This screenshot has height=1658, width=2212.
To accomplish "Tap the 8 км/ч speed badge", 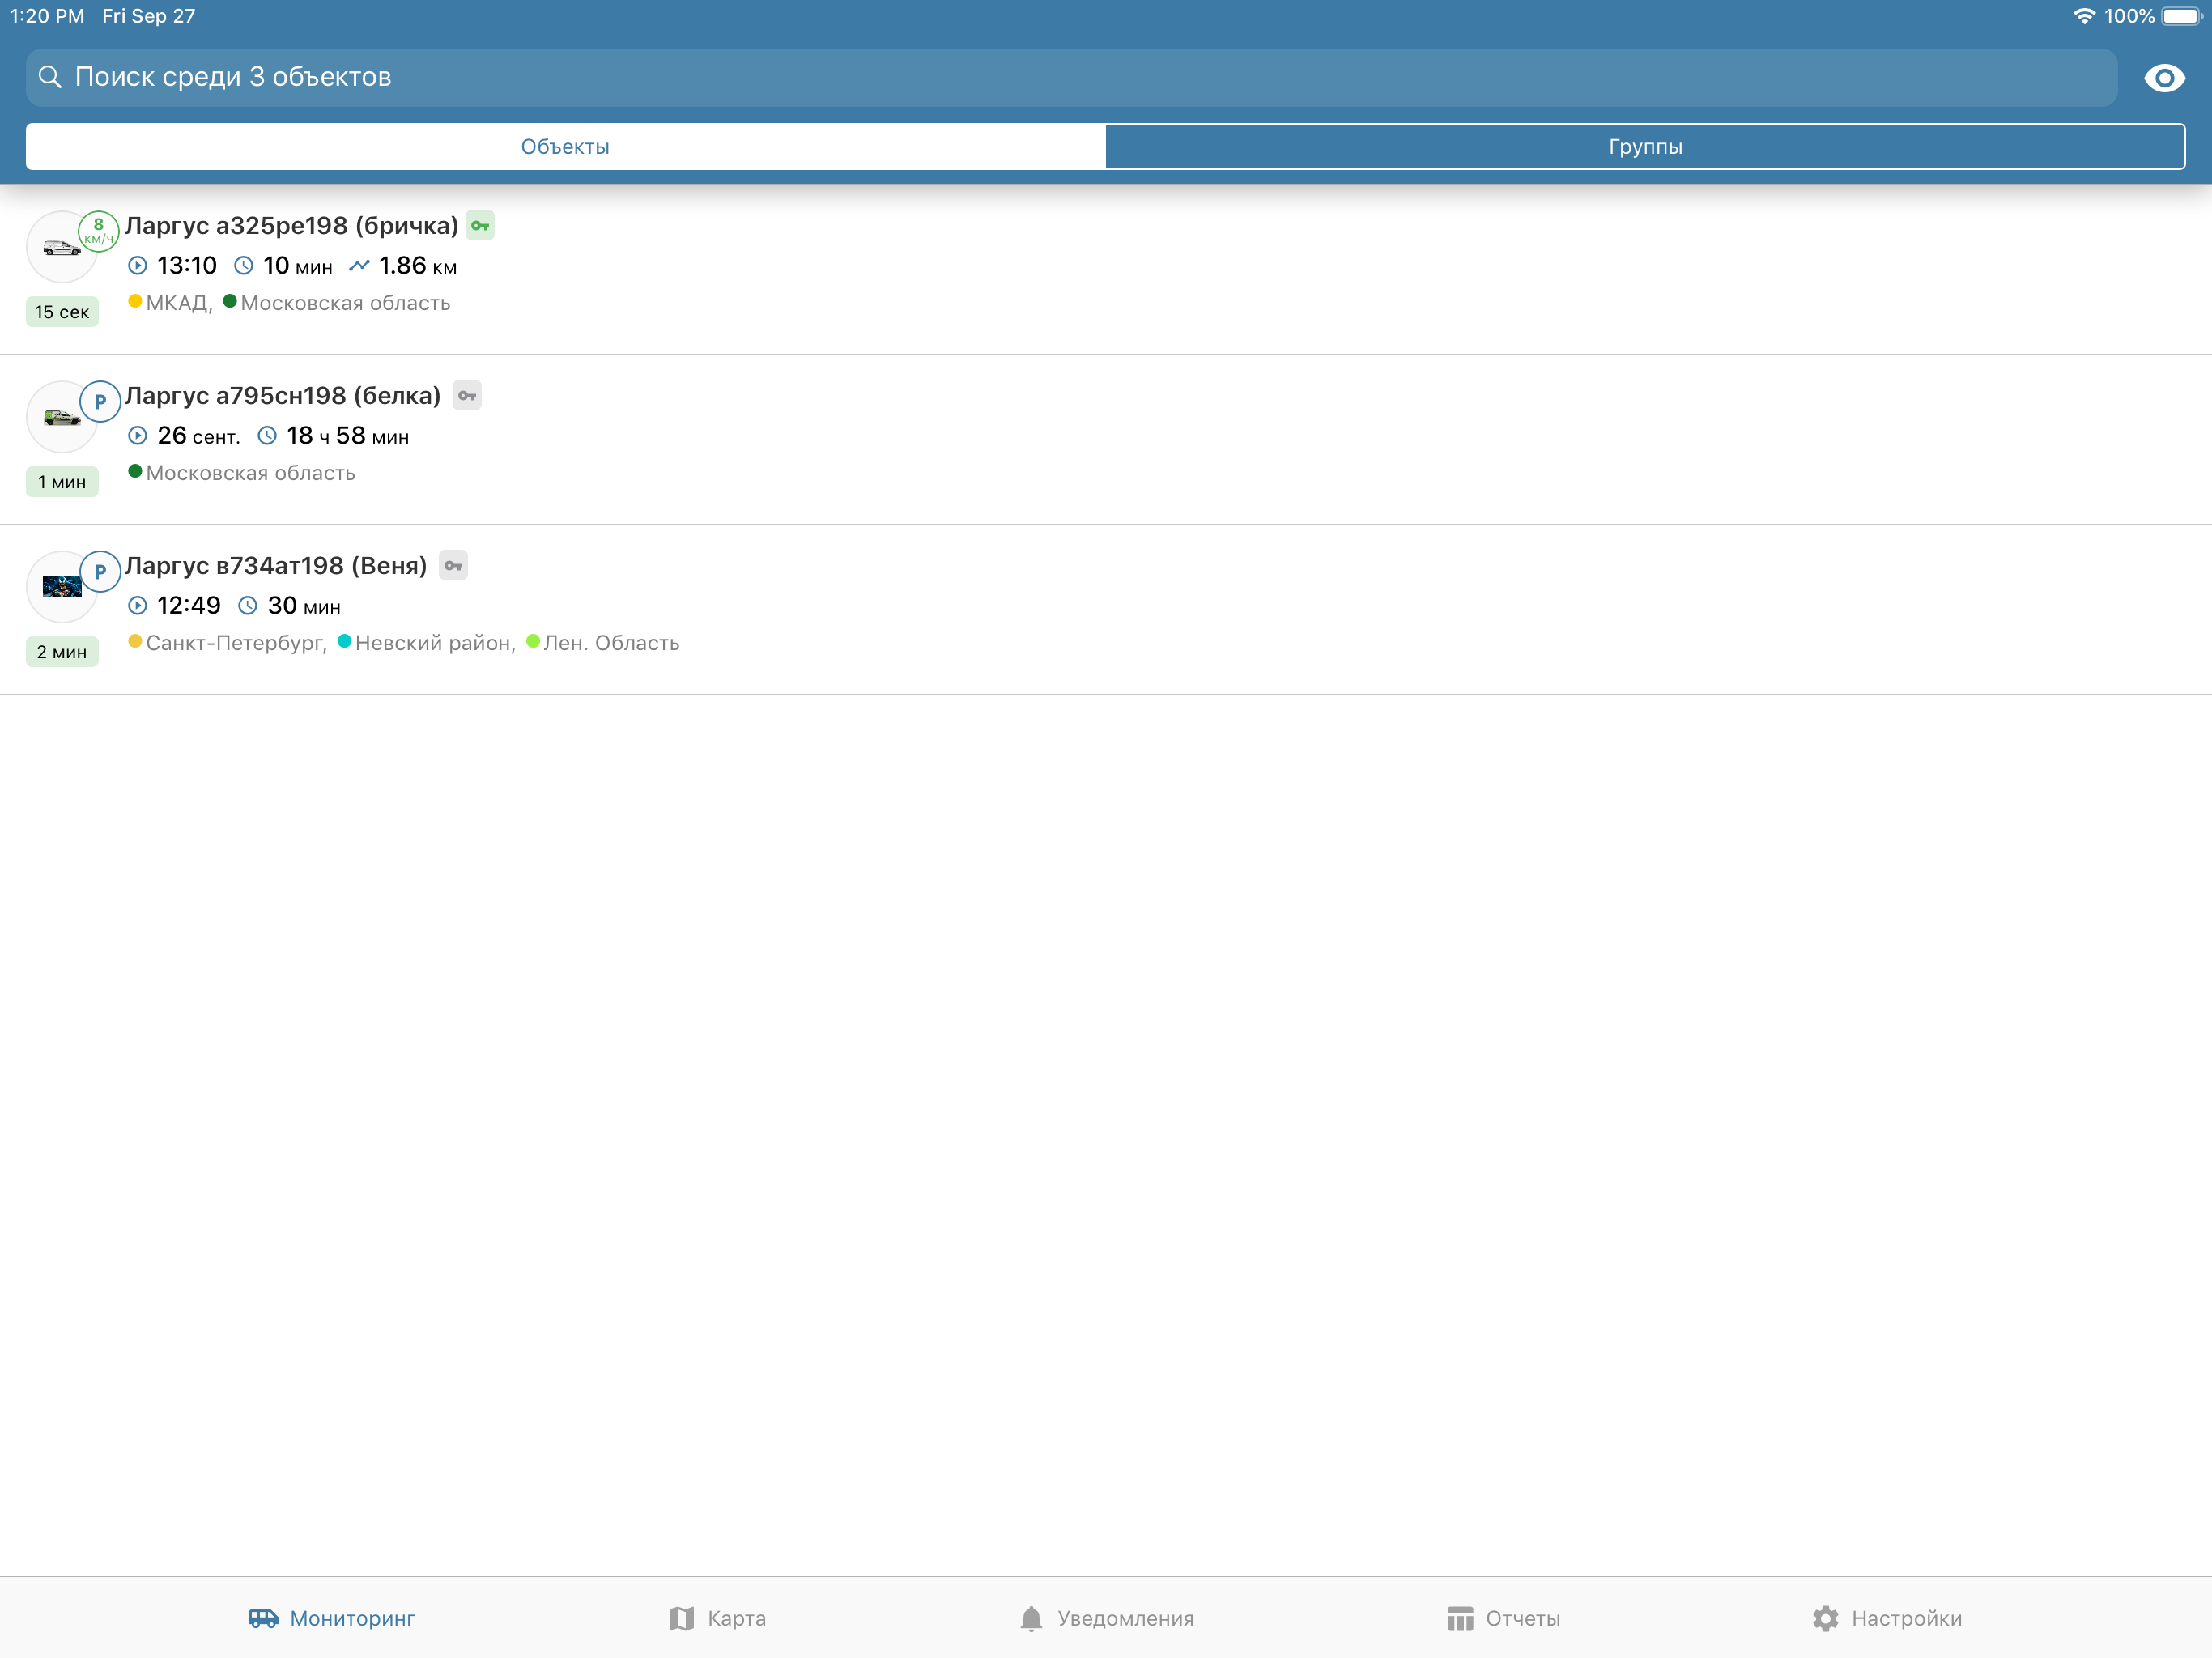I will click(99, 231).
